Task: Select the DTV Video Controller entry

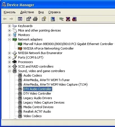Action: click(x=37, y=93)
